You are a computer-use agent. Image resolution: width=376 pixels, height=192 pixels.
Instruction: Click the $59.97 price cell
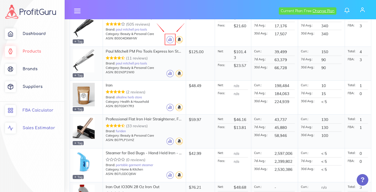click(x=195, y=120)
